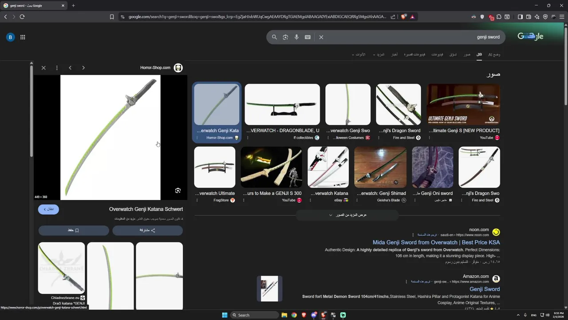Open Brave Rewards triangle icon
Viewport: 568px width, 320px height.
click(x=412, y=17)
